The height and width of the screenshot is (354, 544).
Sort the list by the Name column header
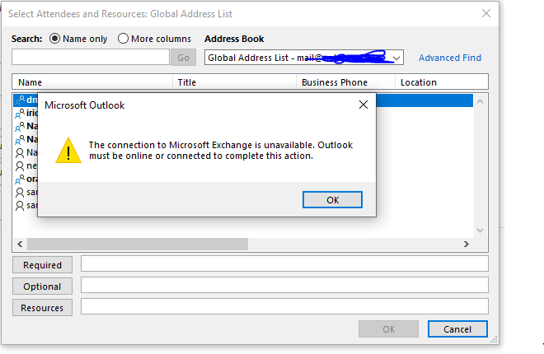tap(92, 82)
